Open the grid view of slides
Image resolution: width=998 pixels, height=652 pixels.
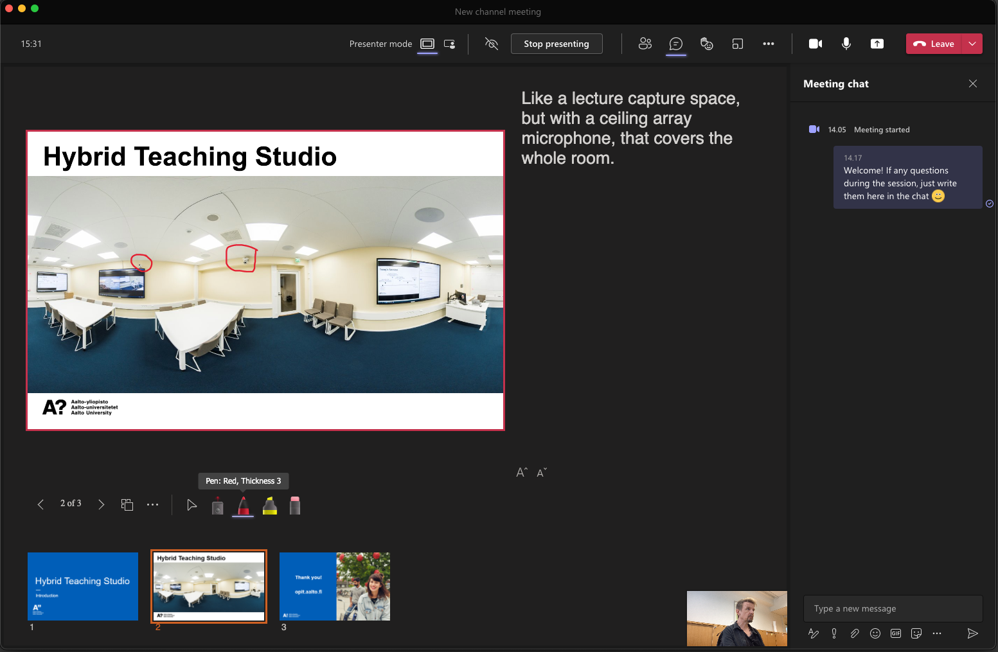(x=127, y=505)
